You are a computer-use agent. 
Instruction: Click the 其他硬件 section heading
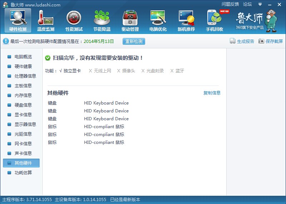pos(58,93)
